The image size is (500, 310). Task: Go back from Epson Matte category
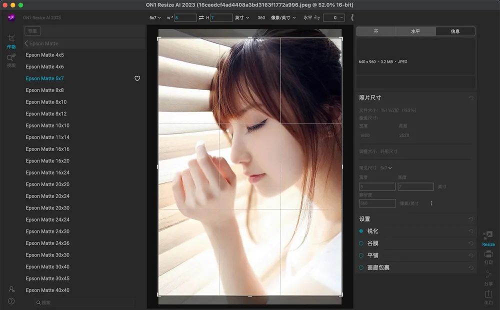click(x=26, y=43)
